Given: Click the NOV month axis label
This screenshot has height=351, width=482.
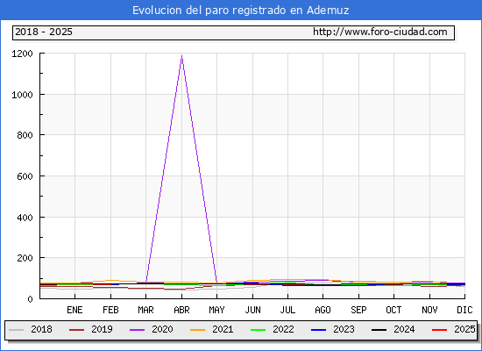Looking at the screenshot, I should pyautogui.click(x=429, y=310).
